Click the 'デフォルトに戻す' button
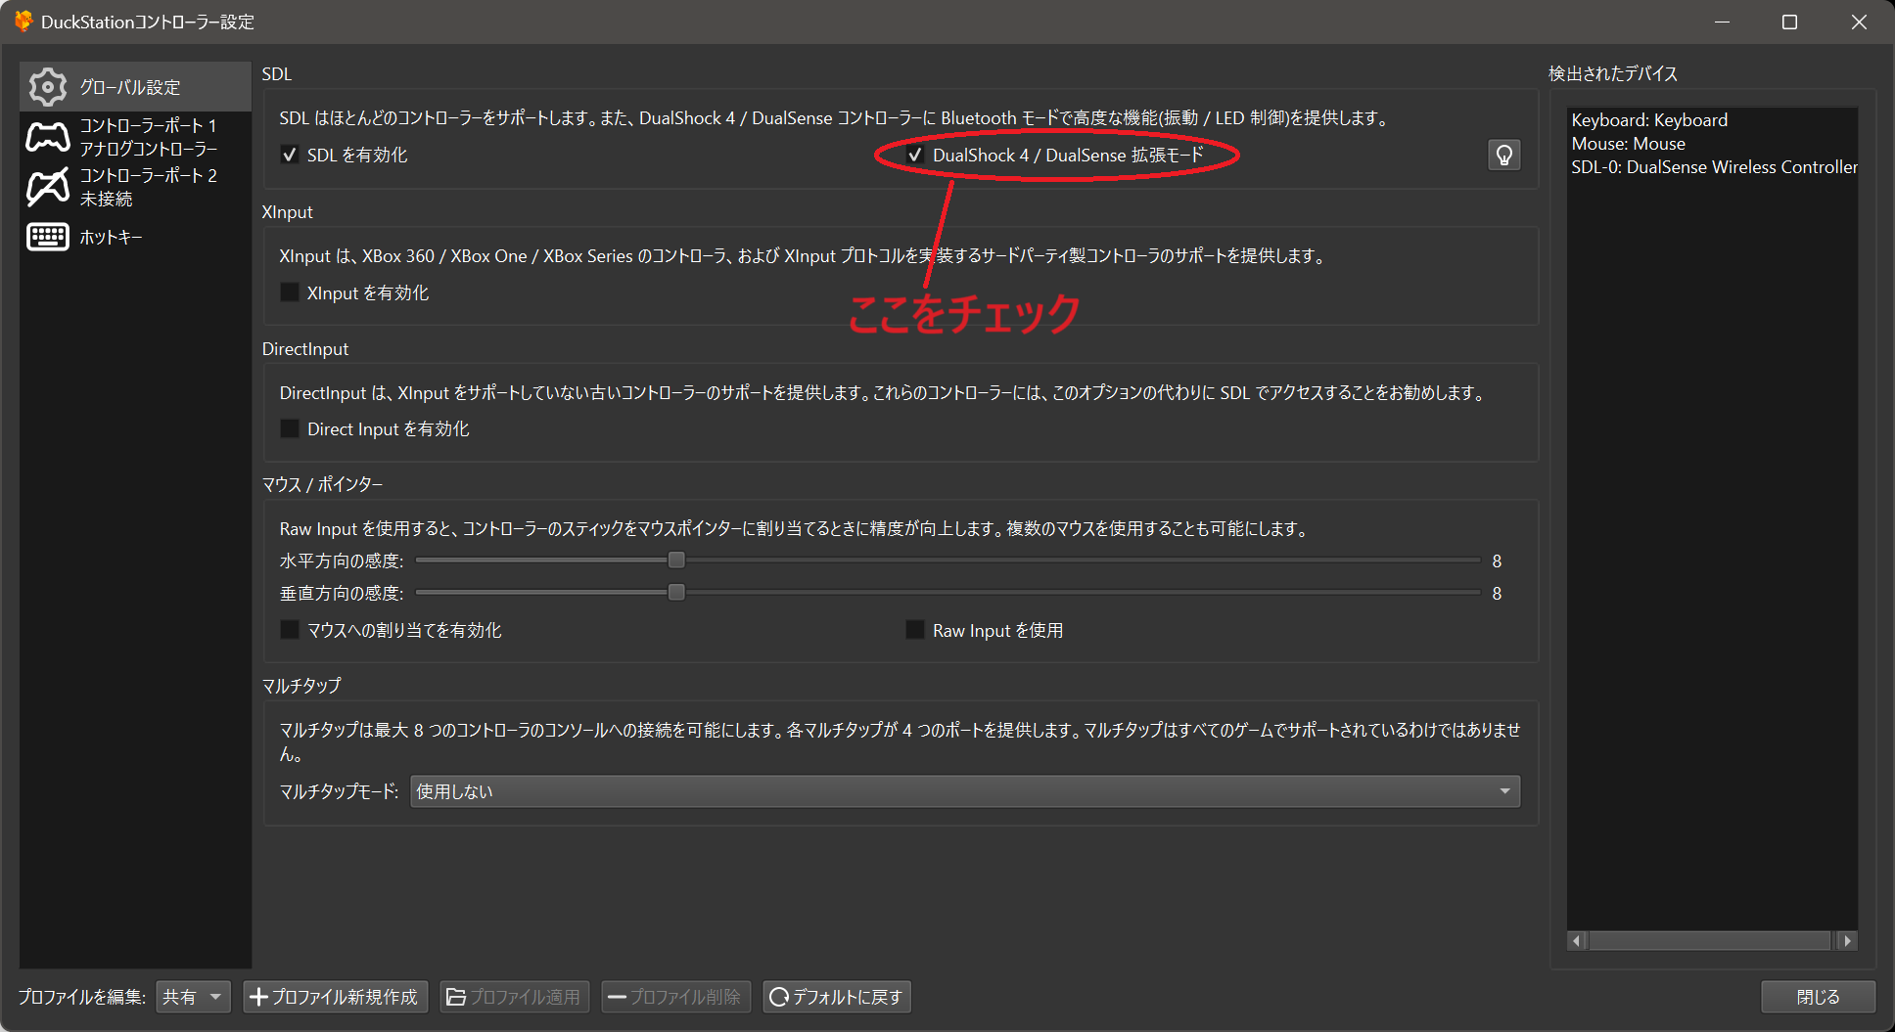 [x=837, y=997]
